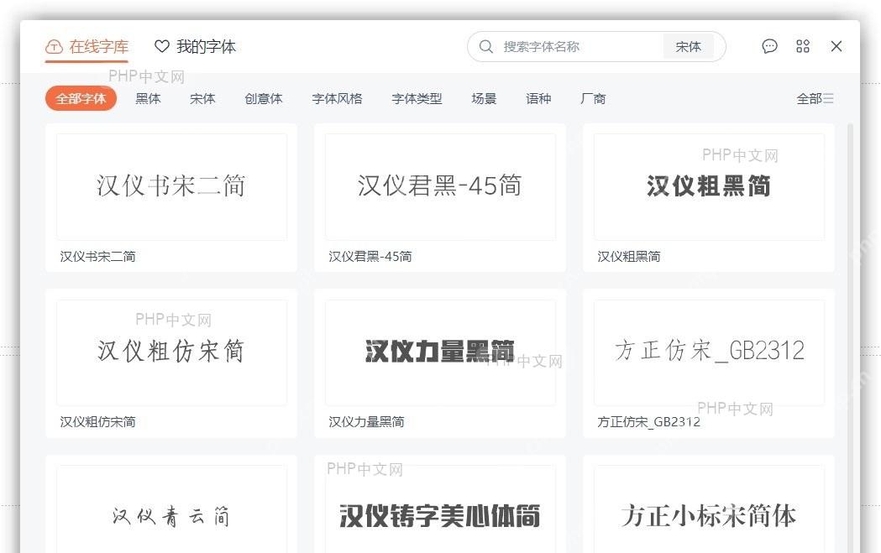The image size is (881, 553).
Task: Click the 方正仿宋_GB2312 name label
Action: 649,421
